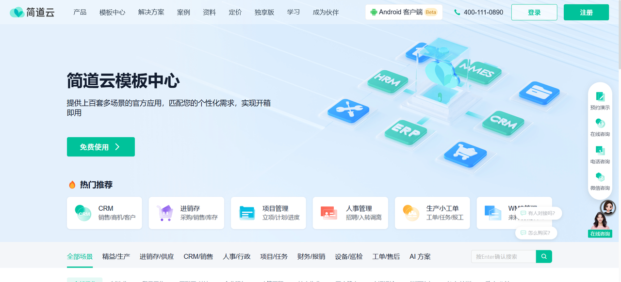Open the 学习 menu
Viewport: 621px width, 282px height.
click(x=293, y=12)
